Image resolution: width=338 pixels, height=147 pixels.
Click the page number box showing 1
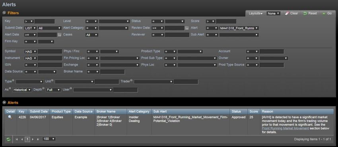27,139
